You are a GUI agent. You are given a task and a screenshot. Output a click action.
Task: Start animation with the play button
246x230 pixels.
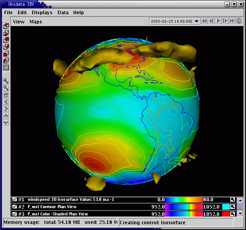(x=218, y=21)
